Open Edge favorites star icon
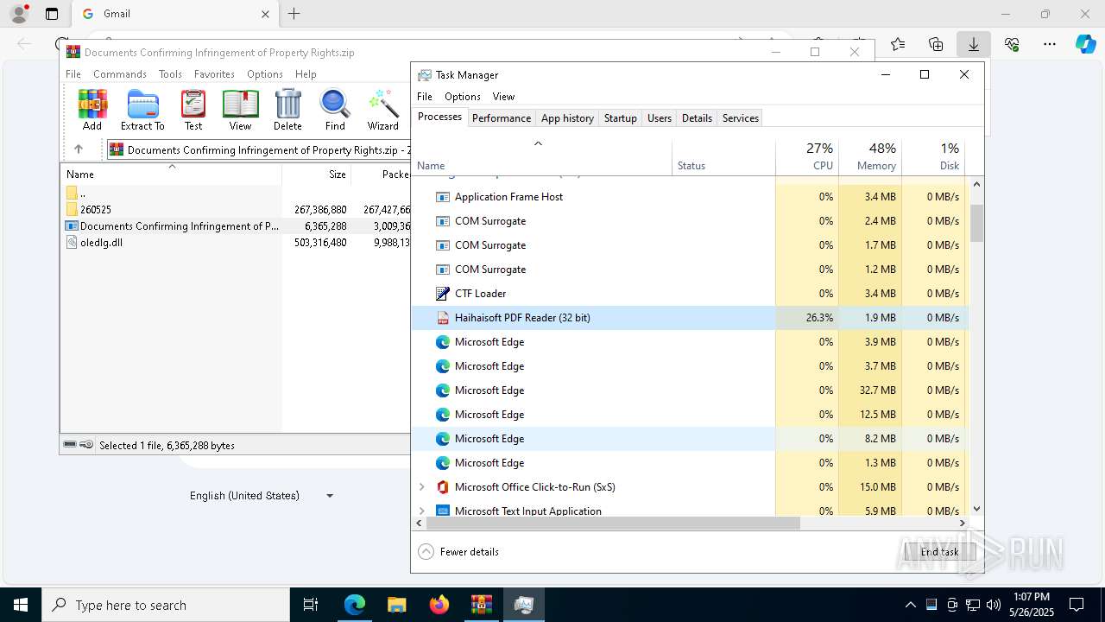The image size is (1105, 622). tap(898, 44)
